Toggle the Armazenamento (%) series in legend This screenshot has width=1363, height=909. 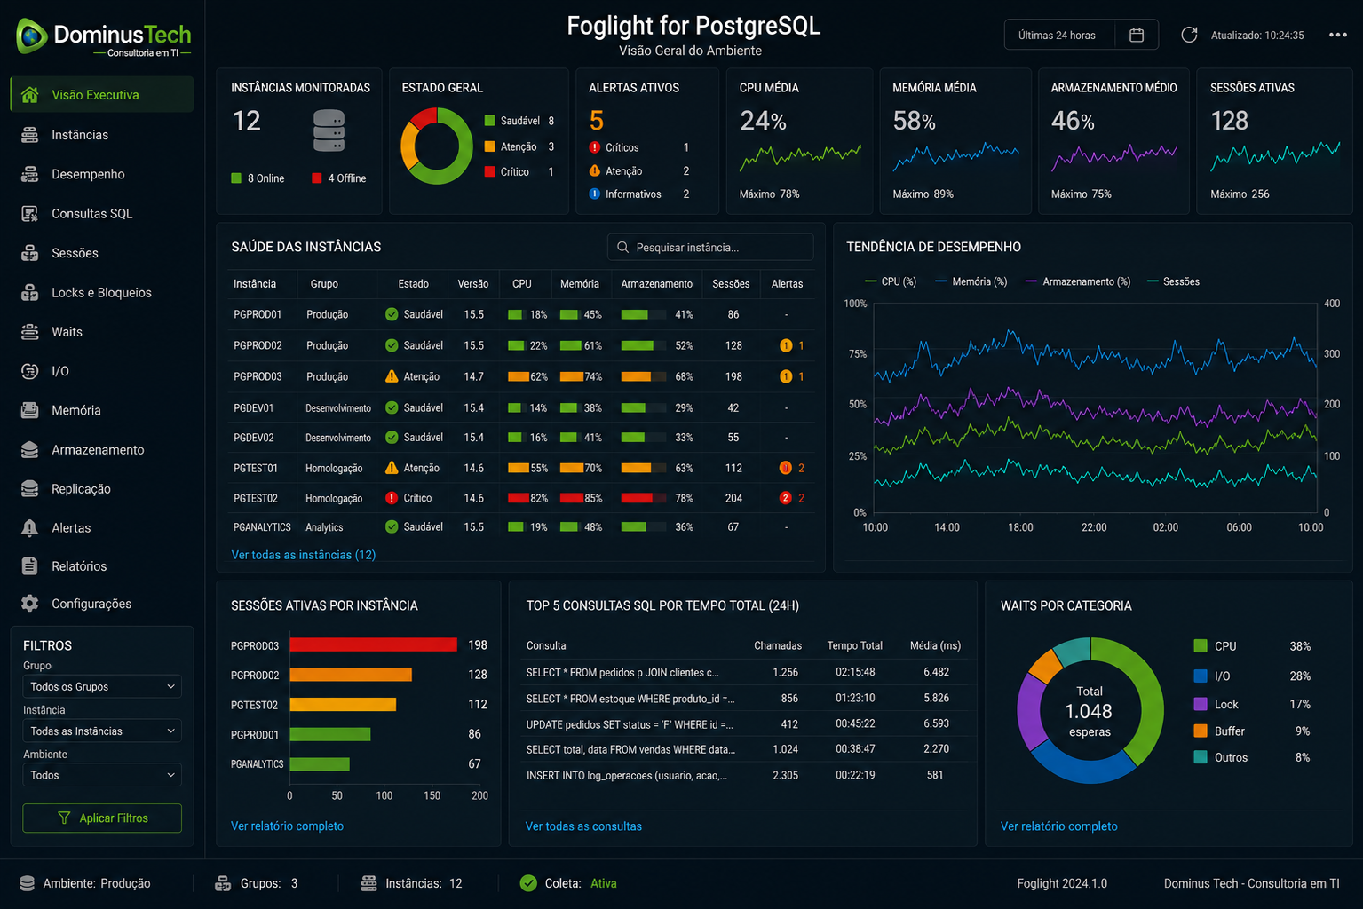tap(1078, 281)
